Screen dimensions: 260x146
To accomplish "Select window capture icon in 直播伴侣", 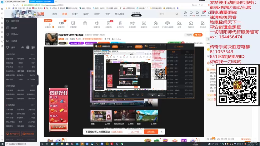I will (x=104, y=94).
